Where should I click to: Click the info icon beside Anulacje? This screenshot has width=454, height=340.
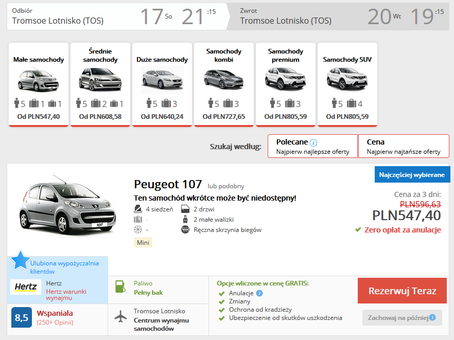click(259, 293)
